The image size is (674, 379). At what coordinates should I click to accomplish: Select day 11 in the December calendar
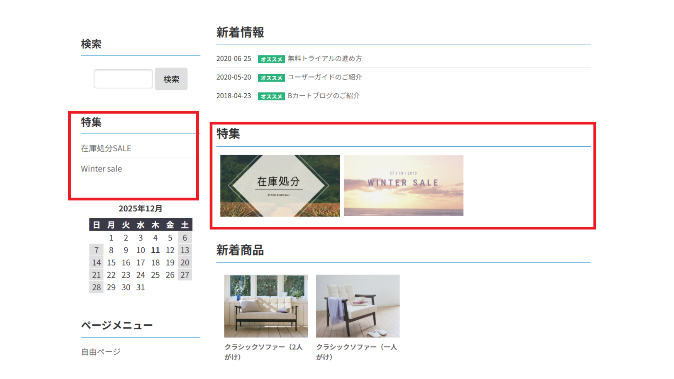click(x=155, y=250)
